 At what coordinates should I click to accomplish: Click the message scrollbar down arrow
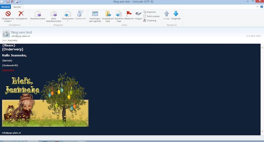(x=262, y=131)
